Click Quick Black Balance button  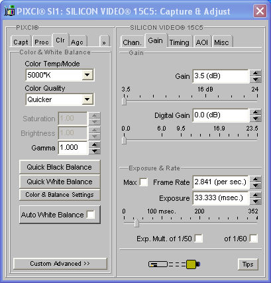(60, 167)
